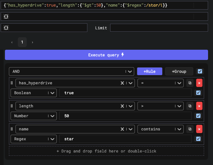213x165 pixels.
Task: Grab the drag handle of name rule
Action: 12,129
